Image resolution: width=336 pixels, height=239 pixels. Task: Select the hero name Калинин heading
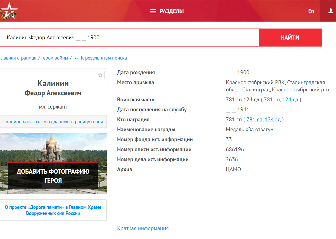(53, 83)
